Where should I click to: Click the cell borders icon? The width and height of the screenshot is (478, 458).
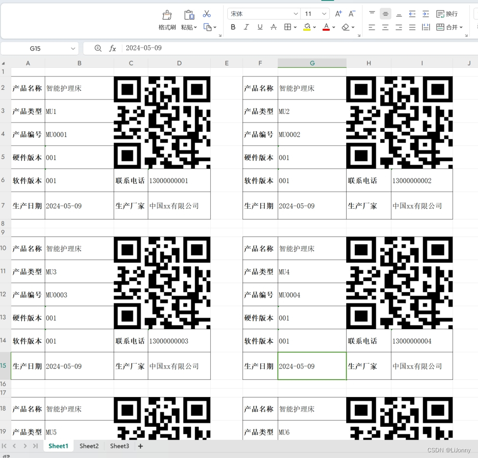tap(287, 27)
